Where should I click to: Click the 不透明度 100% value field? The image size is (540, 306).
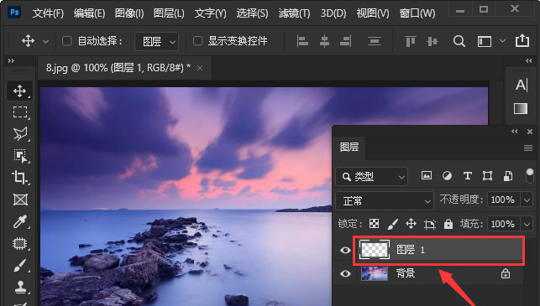503,200
